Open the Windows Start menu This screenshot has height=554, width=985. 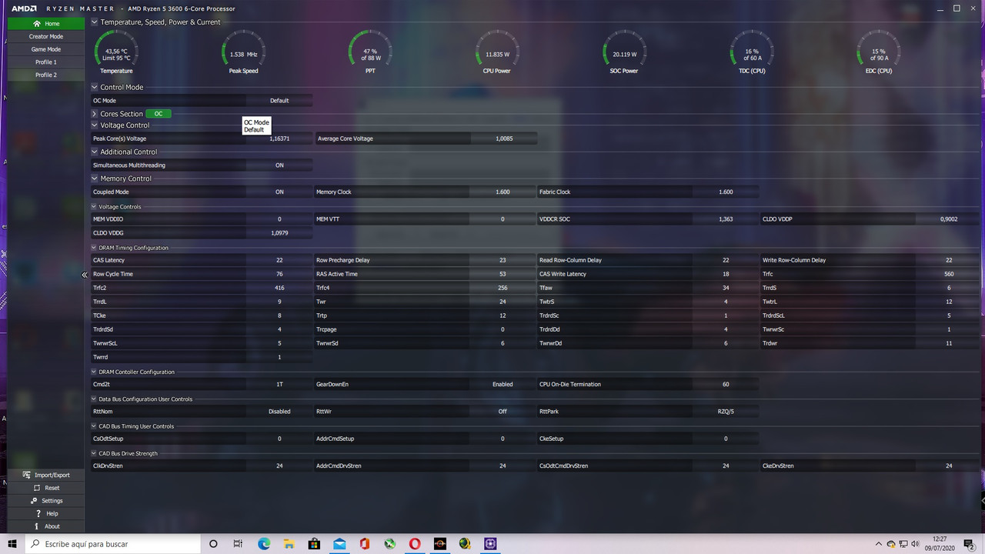tap(12, 544)
